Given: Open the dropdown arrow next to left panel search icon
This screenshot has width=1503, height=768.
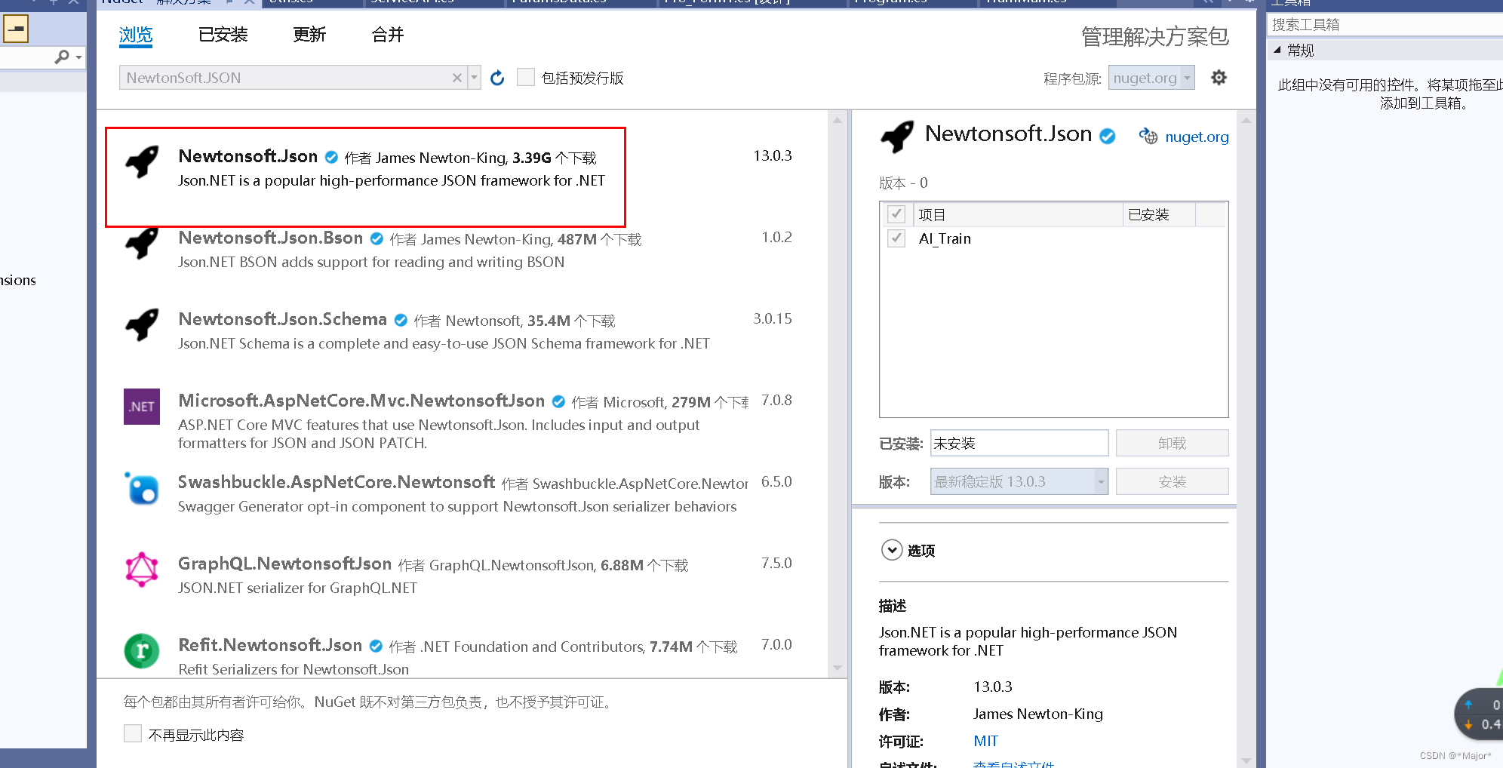Looking at the screenshot, I should (78, 57).
